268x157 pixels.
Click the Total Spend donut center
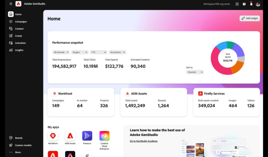228,57
